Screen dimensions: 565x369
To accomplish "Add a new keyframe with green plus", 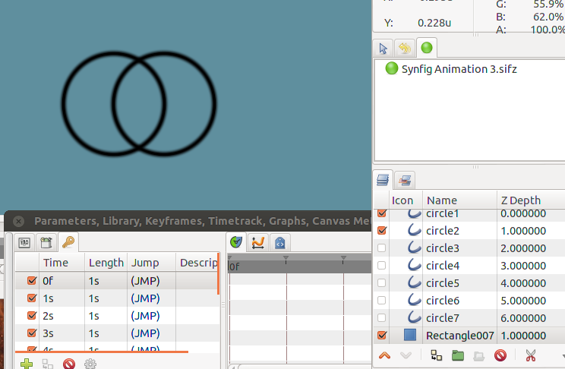I will click(x=27, y=363).
